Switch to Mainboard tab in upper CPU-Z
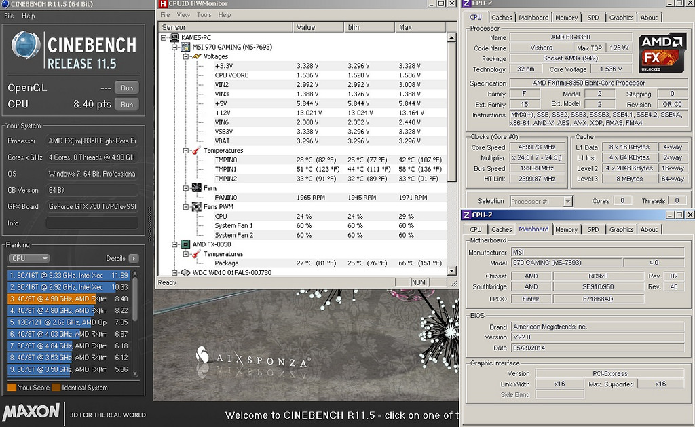 click(533, 18)
